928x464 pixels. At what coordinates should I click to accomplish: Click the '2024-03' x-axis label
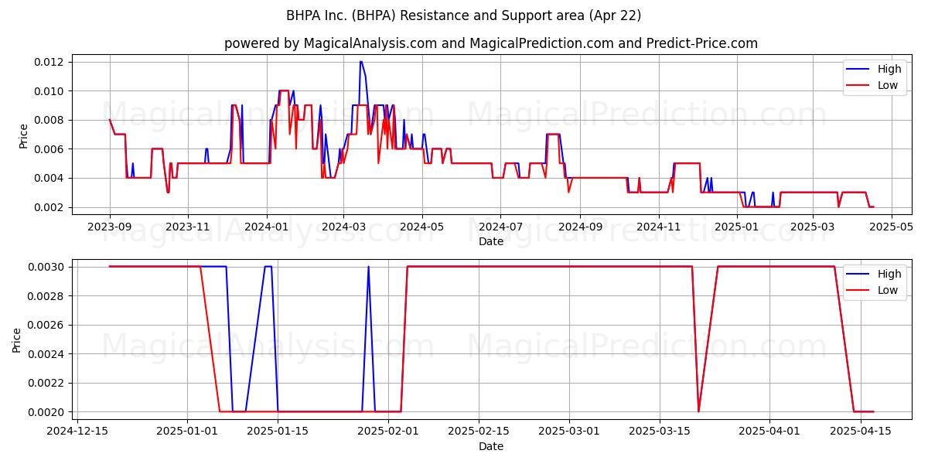[x=343, y=227]
